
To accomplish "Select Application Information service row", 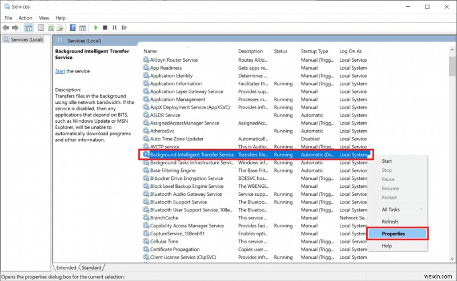I will click(255, 83).
